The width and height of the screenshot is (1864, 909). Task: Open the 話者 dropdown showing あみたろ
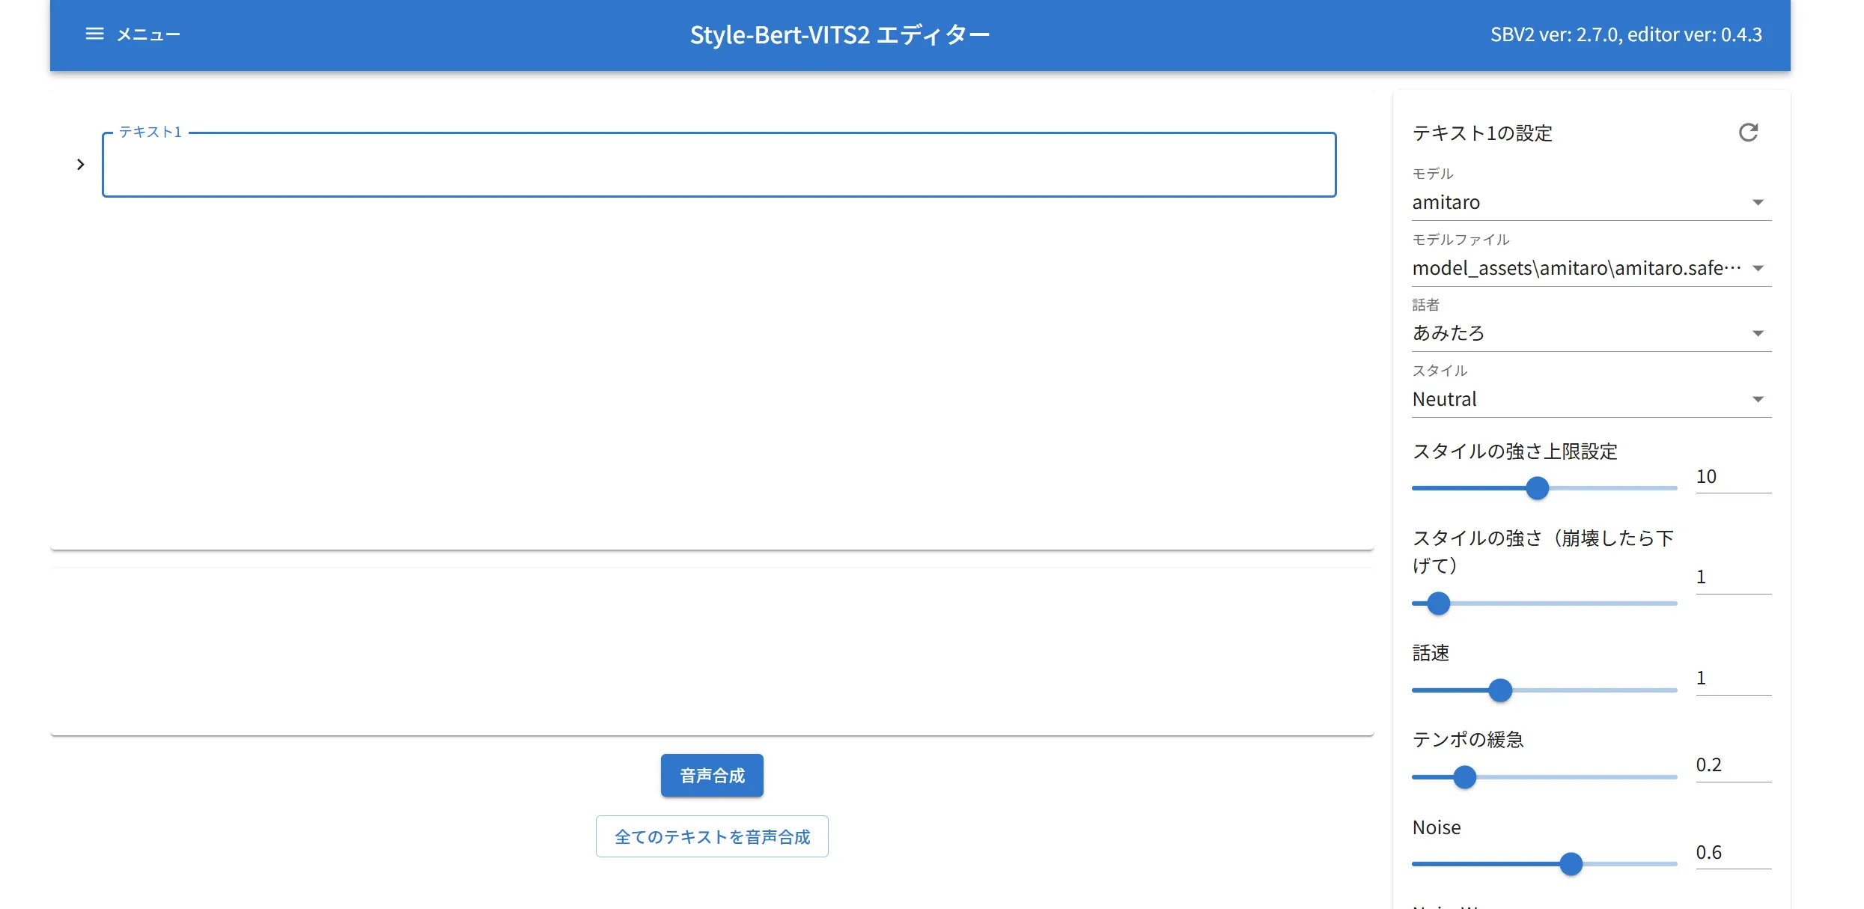coord(1590,333)
